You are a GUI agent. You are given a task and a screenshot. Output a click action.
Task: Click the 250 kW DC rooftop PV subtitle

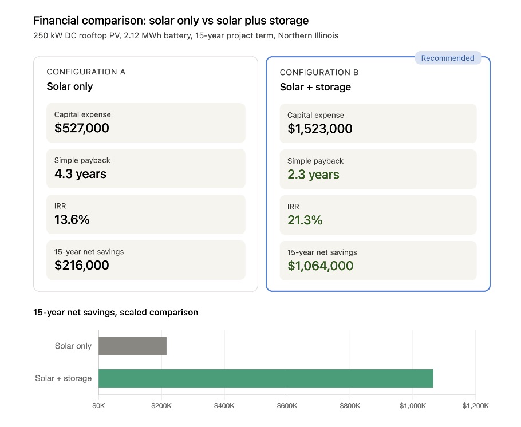click(x=185, y=35)
